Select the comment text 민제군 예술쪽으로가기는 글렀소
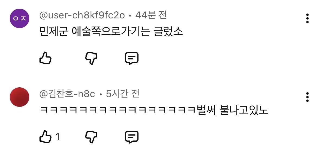The height and width of the screenshot is (162, 327). pyautogui.click(x=111, y=32)
